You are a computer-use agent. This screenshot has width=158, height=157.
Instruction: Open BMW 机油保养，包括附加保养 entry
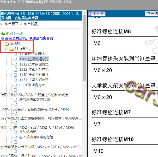click(35, 109)
